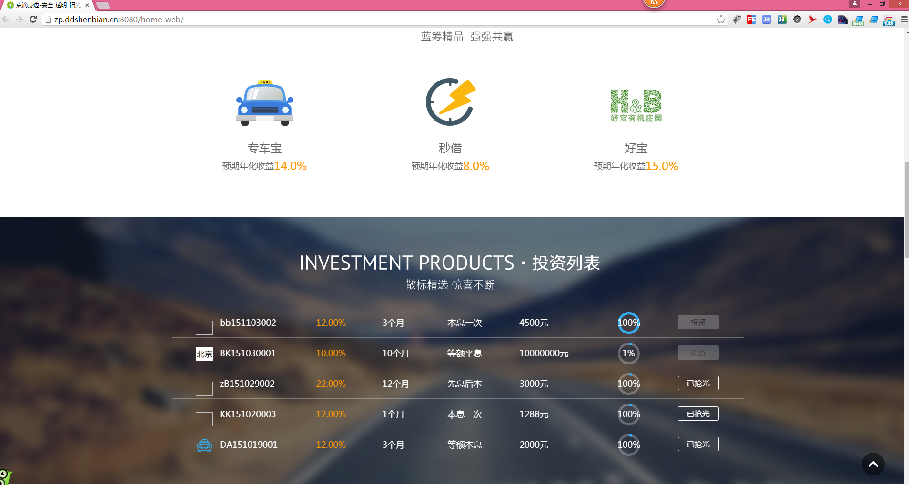The image size is (909, 485).
Task: Open the Chrome user profile button
Action: pos(855,4)
